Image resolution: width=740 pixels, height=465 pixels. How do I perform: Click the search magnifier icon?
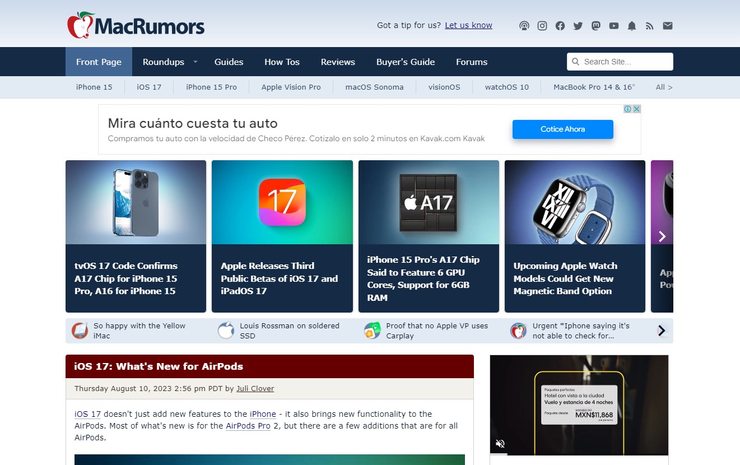click(x=576, y=62)
